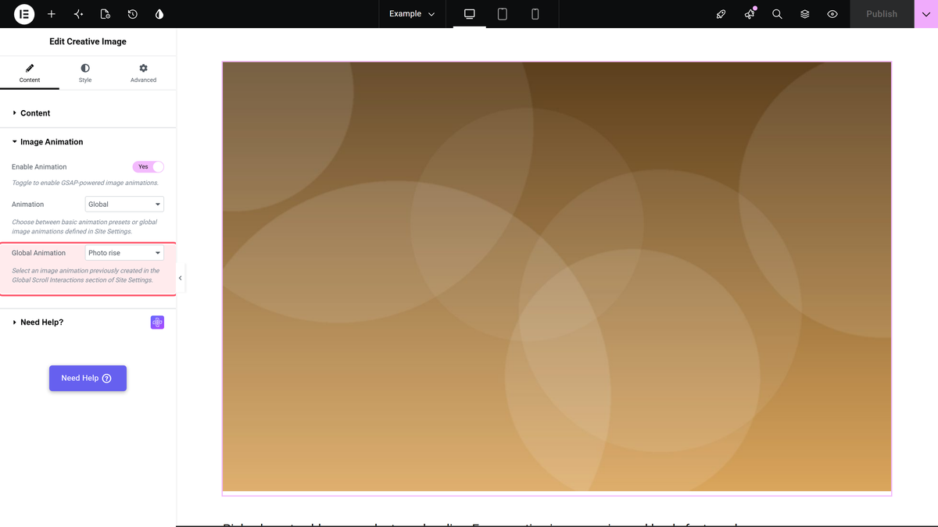Open the revision history icon
938x527 pixels.
coord(133,14)
